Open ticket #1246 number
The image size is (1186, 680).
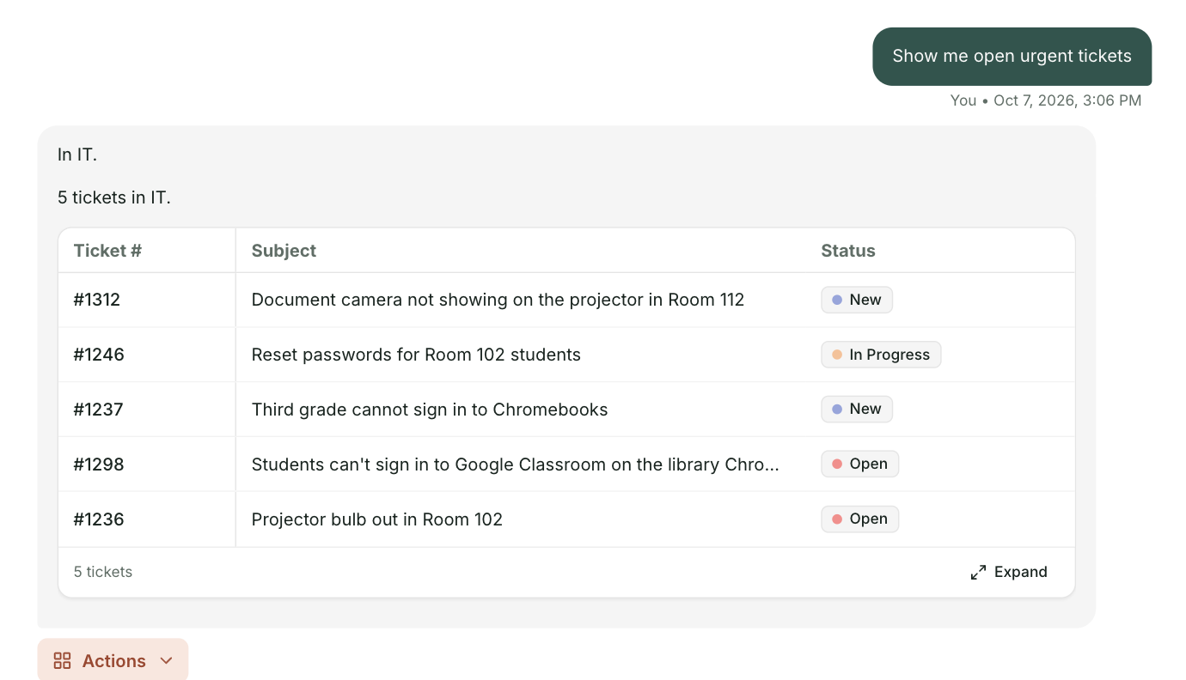tap(99, 355)
